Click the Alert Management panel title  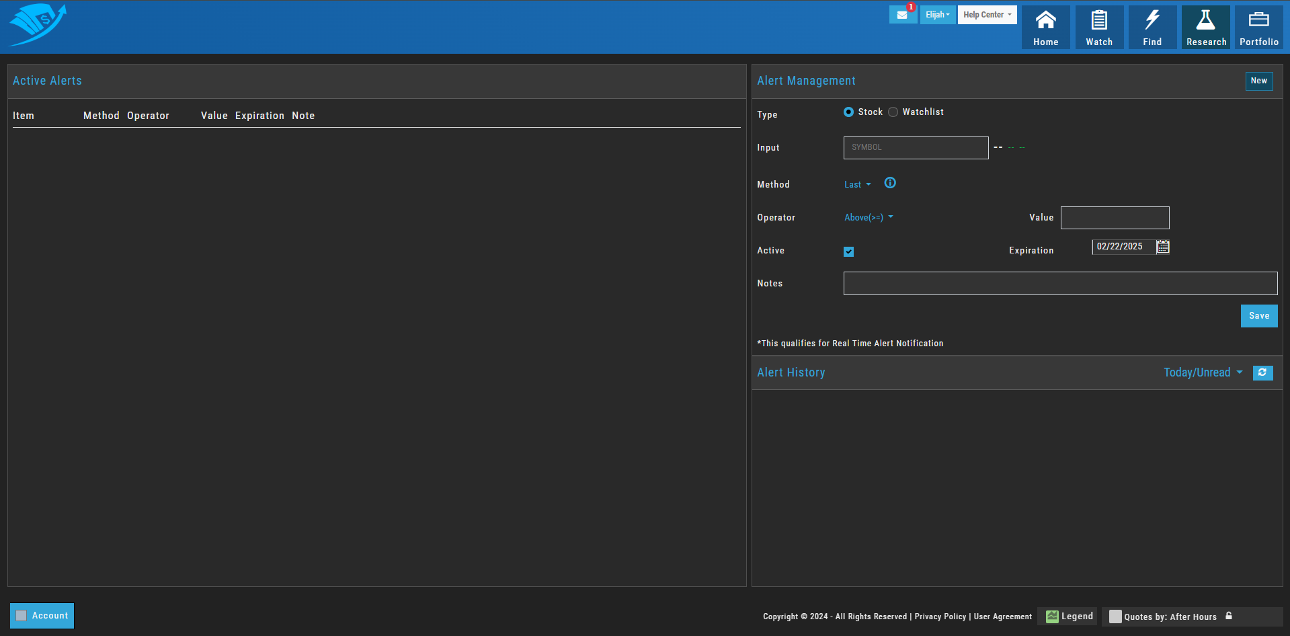coord(806,81)
